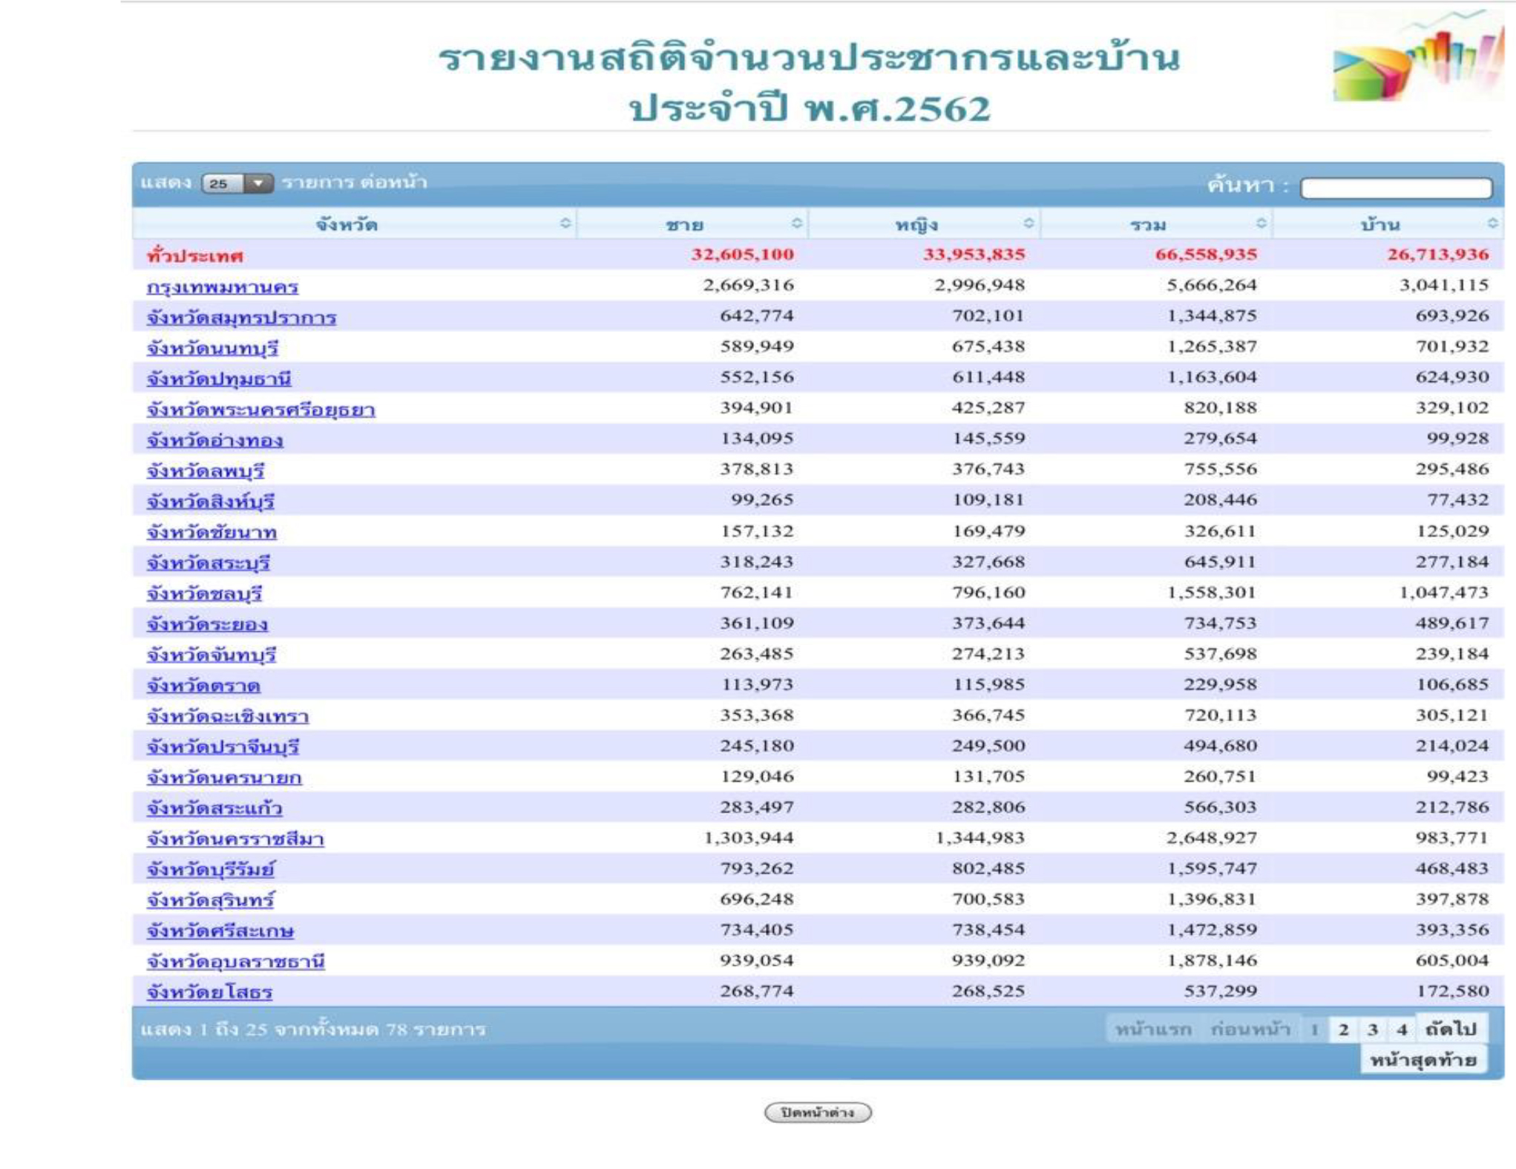
Task: Open the จังหวัดสมุทรปราการ link
Action: (241, 318)
